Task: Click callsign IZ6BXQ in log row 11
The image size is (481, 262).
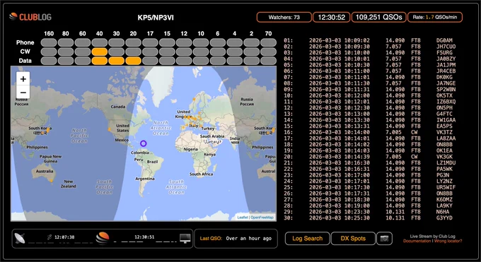Action: pos(446,102)
